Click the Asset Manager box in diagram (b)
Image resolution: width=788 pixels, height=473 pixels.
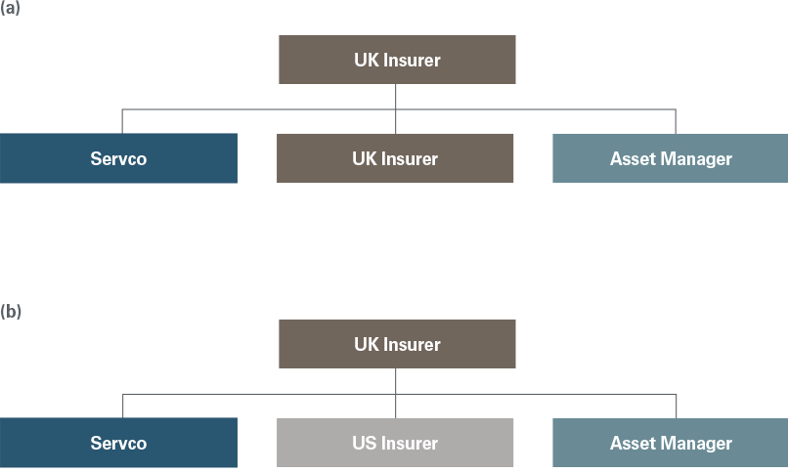[671, 443]
